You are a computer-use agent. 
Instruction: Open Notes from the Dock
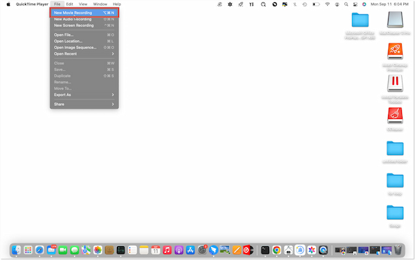(144, 250)
